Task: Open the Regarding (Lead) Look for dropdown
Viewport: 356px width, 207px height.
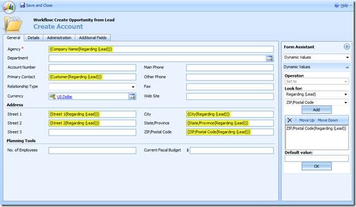Action: tap(316, 94)
